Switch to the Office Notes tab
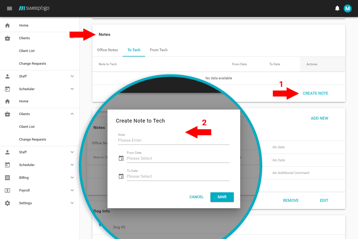Viewport: 358px width, 239px height. coord(107,50)
